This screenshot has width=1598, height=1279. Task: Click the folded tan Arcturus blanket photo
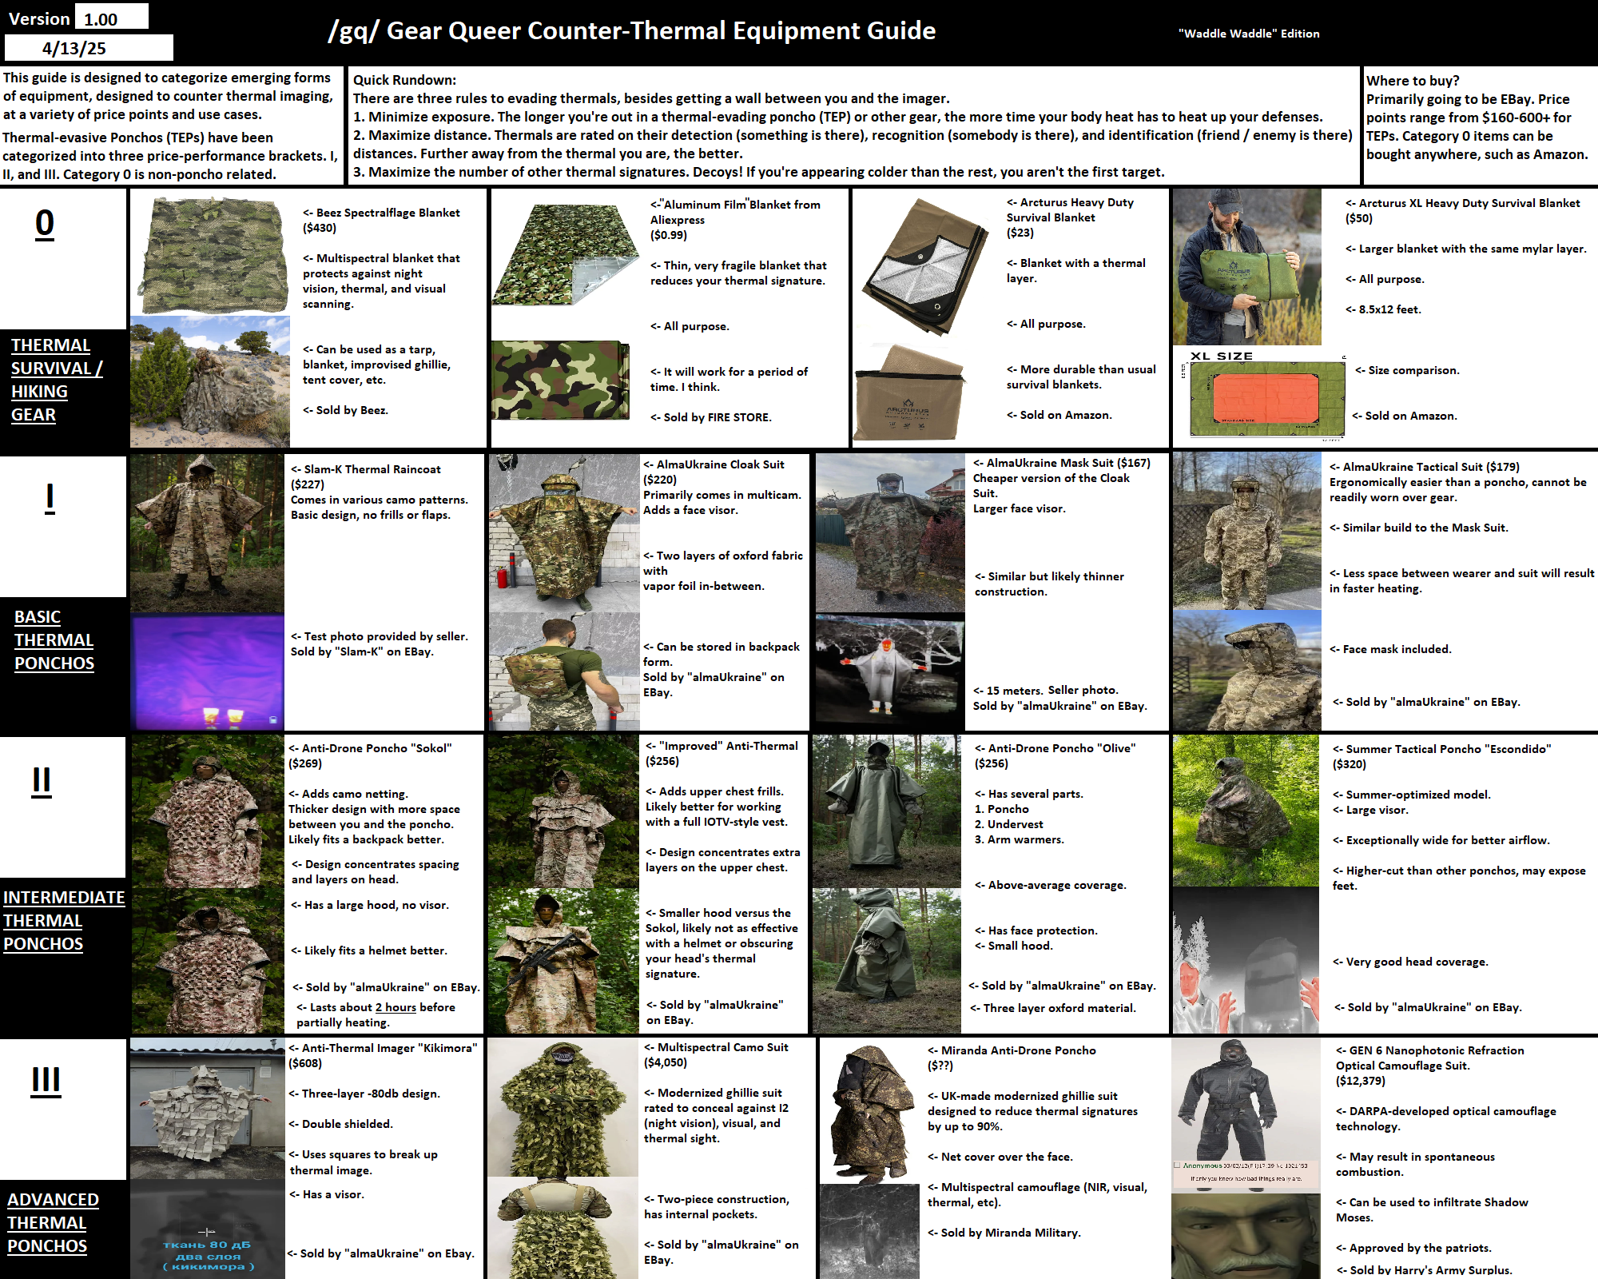click(910, 393)
